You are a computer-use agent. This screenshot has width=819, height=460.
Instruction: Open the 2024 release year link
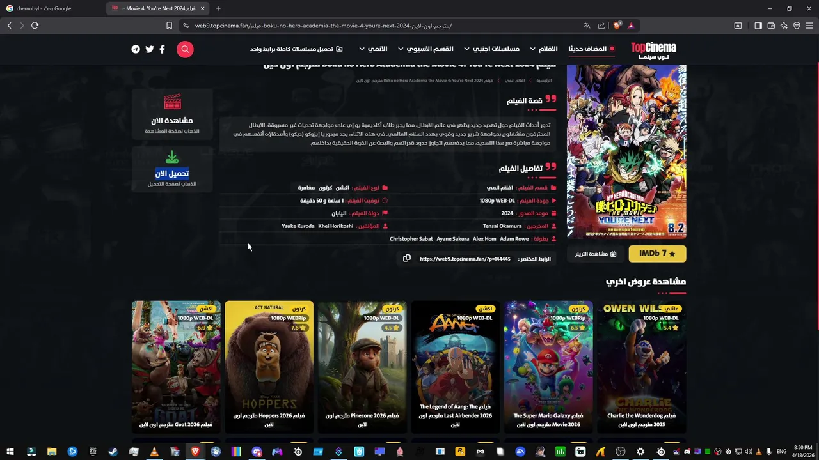[507, 213]
